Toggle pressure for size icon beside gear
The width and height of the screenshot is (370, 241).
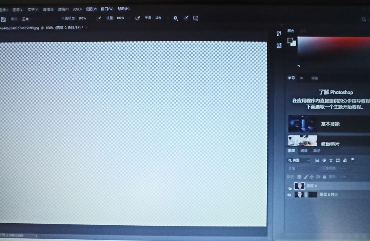point(186,18)
